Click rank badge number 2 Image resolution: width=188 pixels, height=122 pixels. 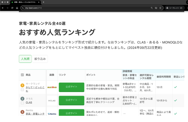(22, 99)
